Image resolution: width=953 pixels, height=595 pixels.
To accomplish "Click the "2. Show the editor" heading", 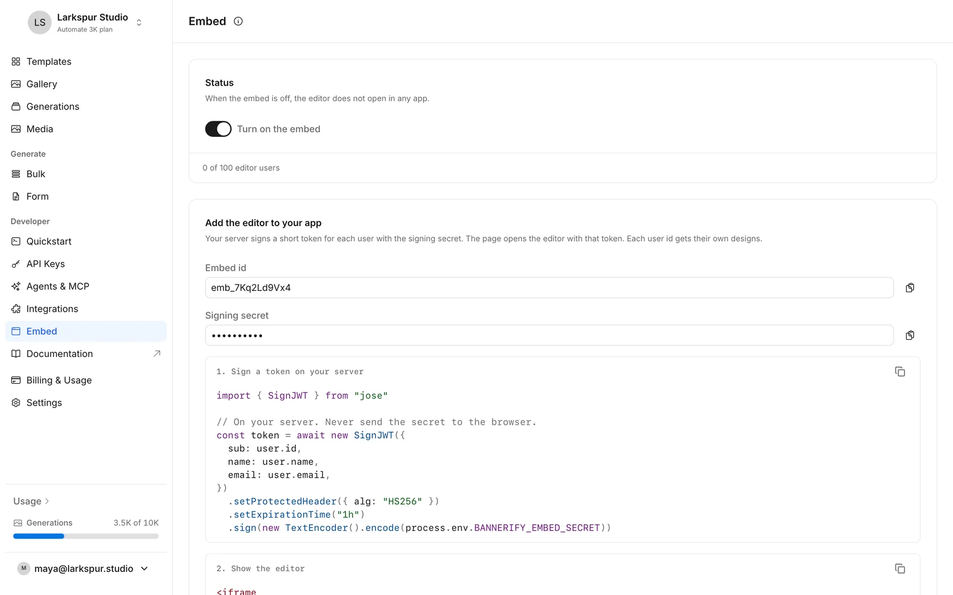I will click(260, 569).
